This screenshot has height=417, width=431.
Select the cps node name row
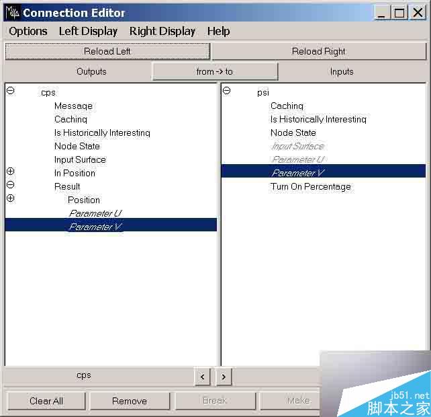[x=48, y=93]
